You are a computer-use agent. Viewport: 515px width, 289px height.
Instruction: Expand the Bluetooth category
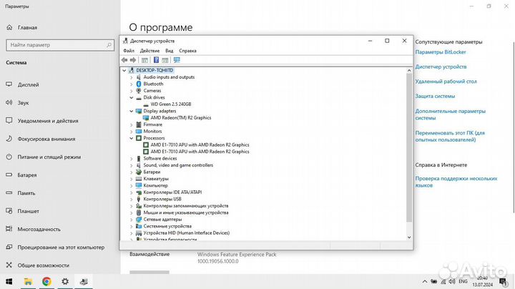132,84
